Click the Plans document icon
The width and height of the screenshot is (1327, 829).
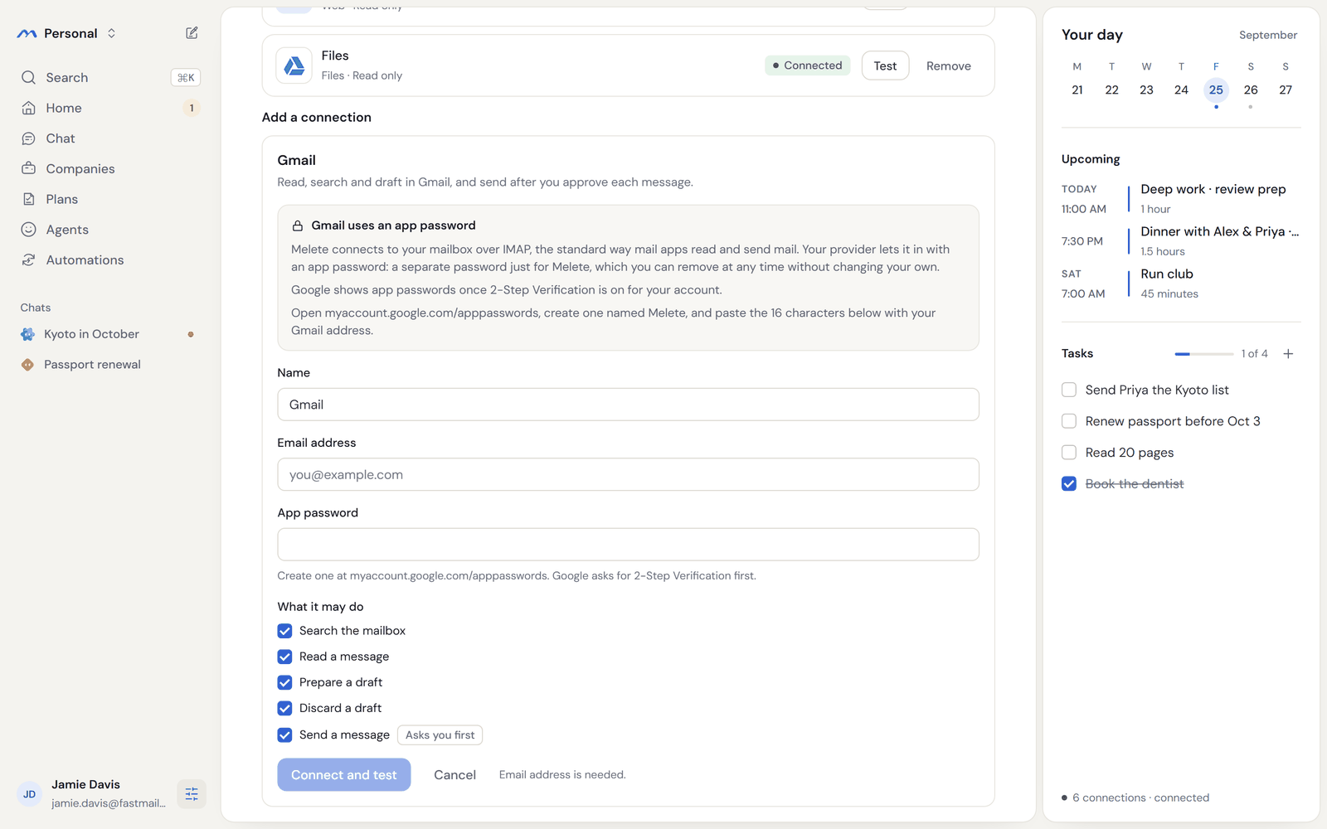28,199
